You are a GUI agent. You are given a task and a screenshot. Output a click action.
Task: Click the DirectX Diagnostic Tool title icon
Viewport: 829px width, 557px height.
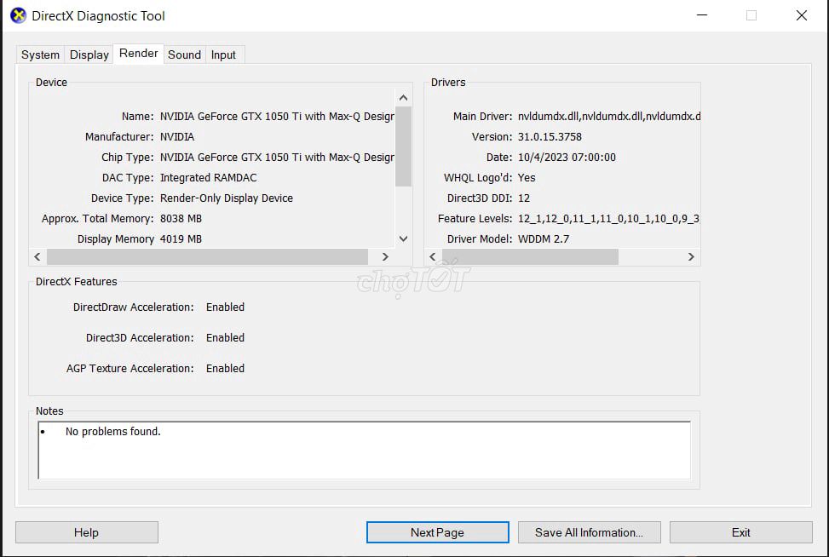pyautogui.click(x=18, y=15)
